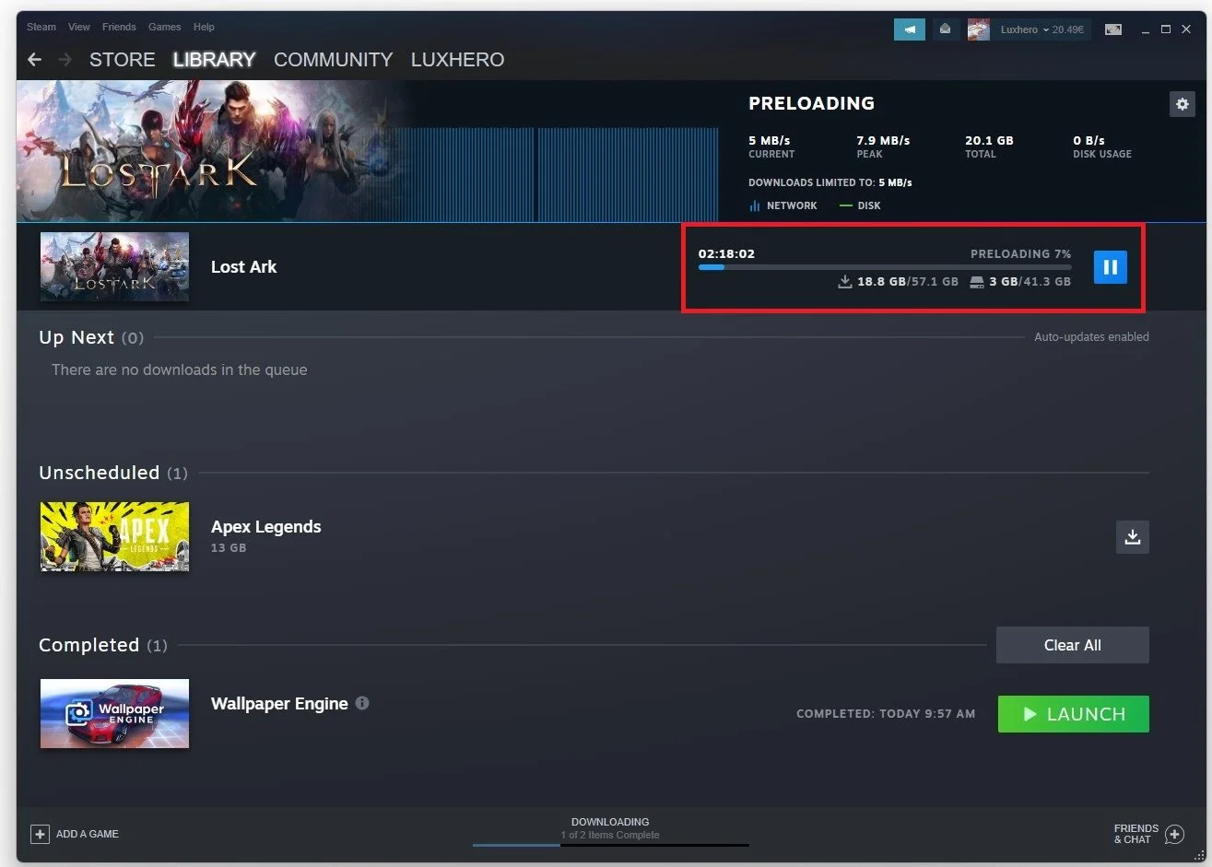
Task: Open FRIENDS & CHAT
Action: click(x=1148, y=834)
